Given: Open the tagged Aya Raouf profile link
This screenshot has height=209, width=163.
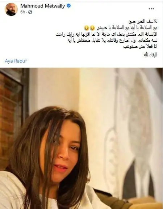Looking at the screenshot, I should pyautogui.click(x=16, y=61).
